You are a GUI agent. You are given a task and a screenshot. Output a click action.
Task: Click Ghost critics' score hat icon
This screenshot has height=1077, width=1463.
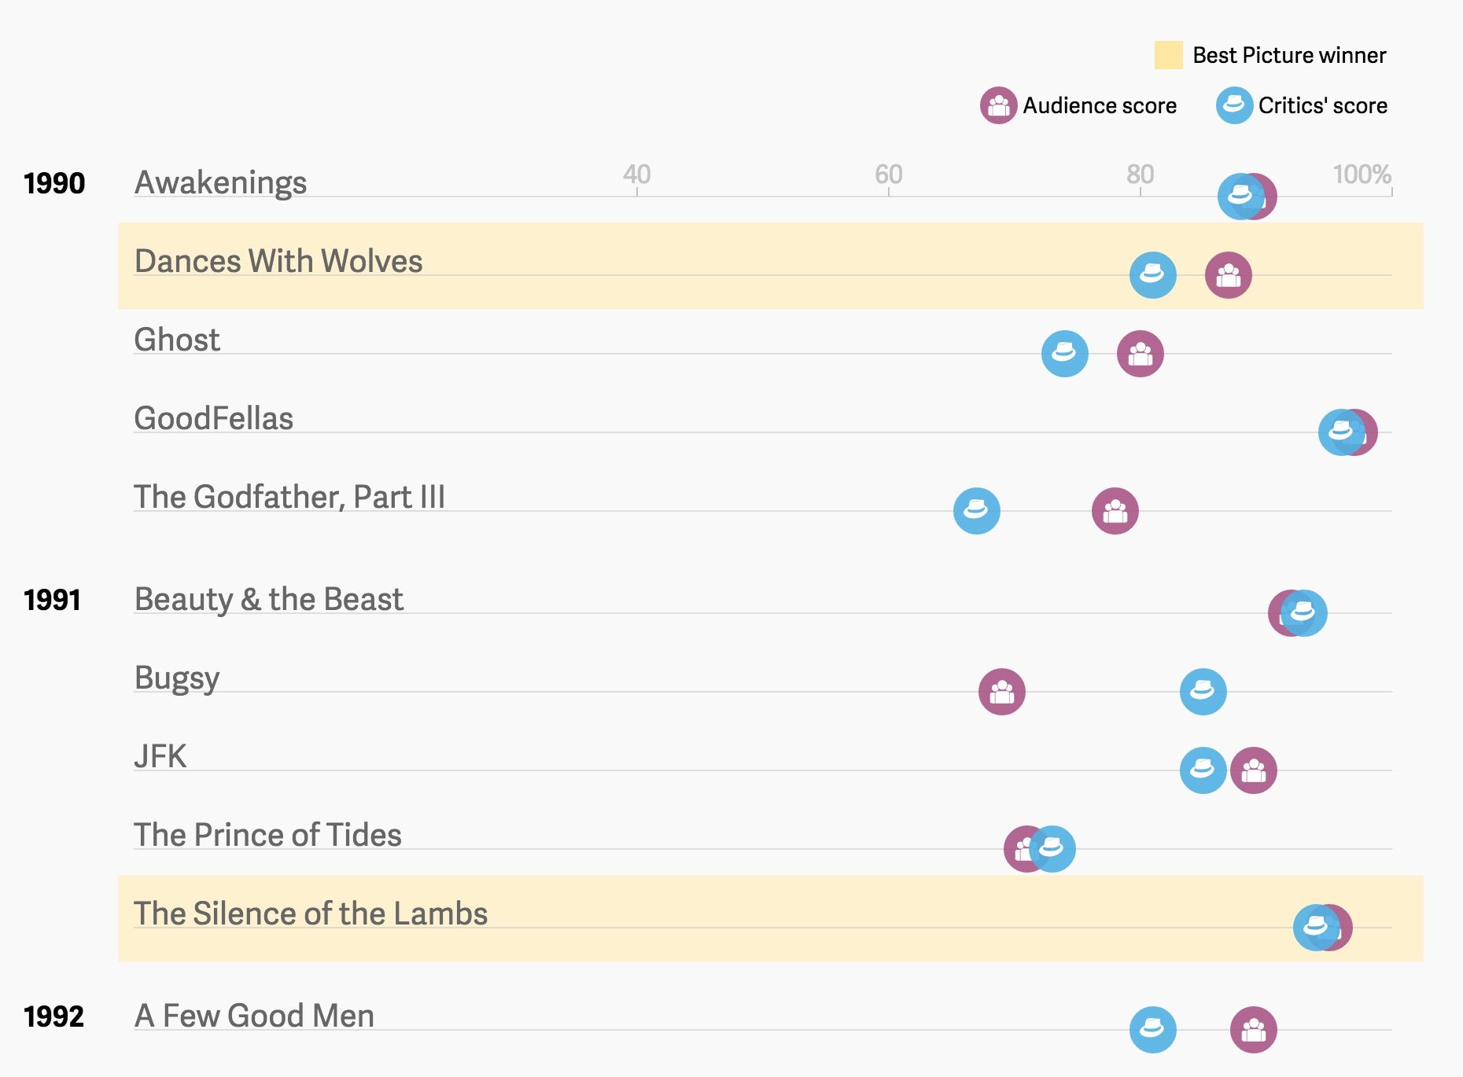tap(1064, 354)
